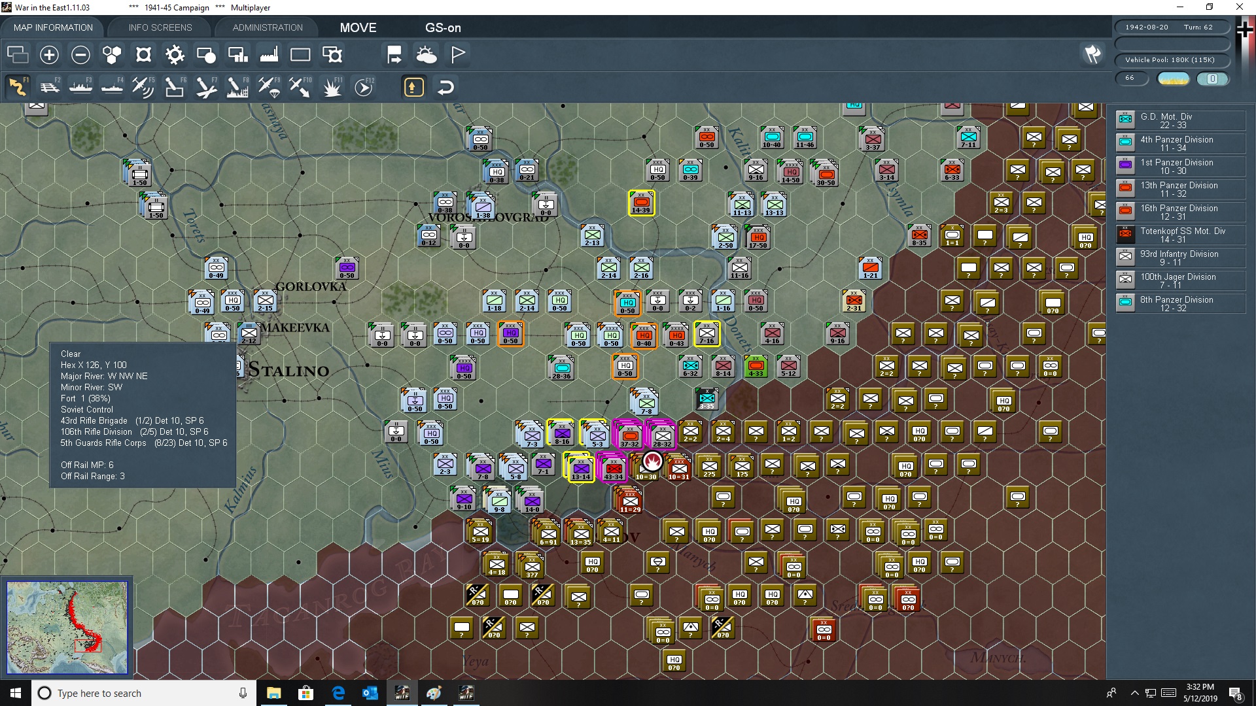Viewport: 1256px width, 706px height.
Task: Toggle the factory display icon
Action: 269,55
